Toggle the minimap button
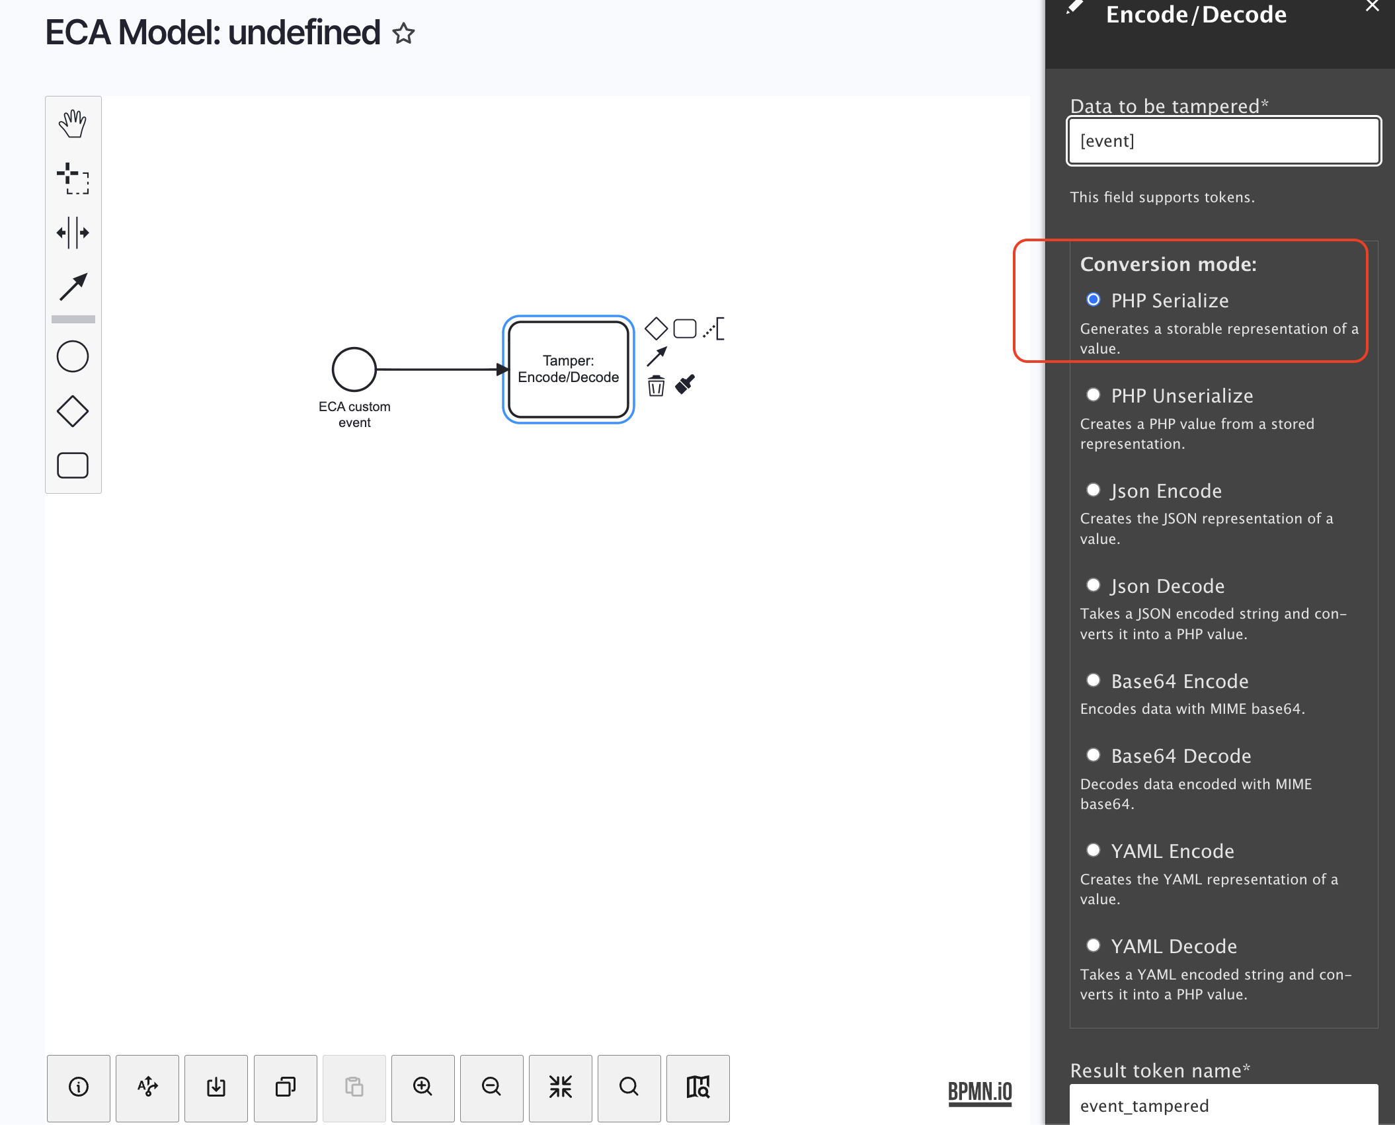The image size is (1395, 1125). coord(697,1087)
